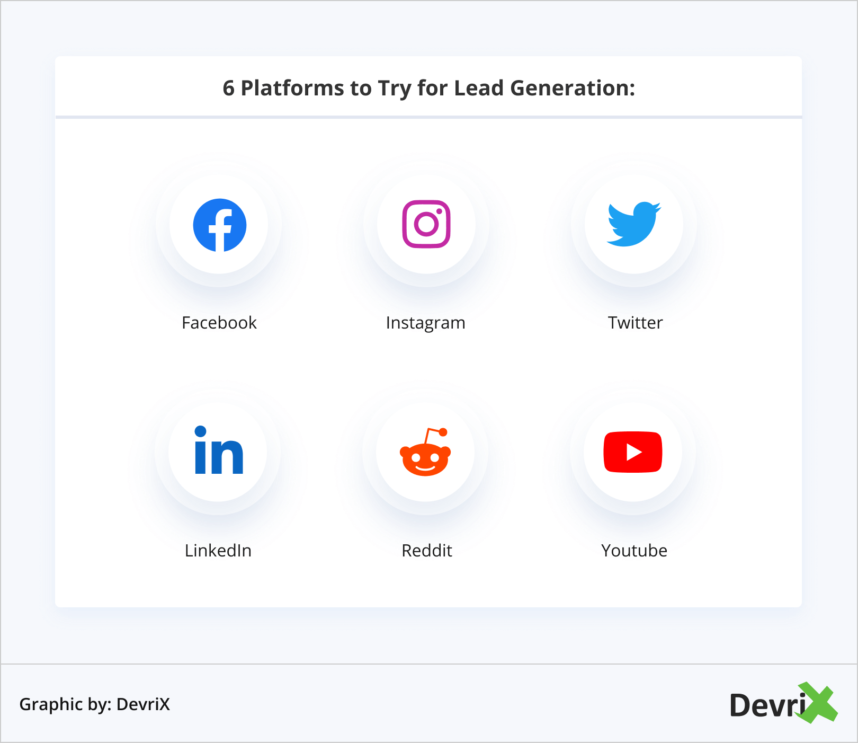The width and height of the screenshot is (858, 743).
Task: Click the 'Graphic by: DevriX' credit text
Action: tap(95, 704)
